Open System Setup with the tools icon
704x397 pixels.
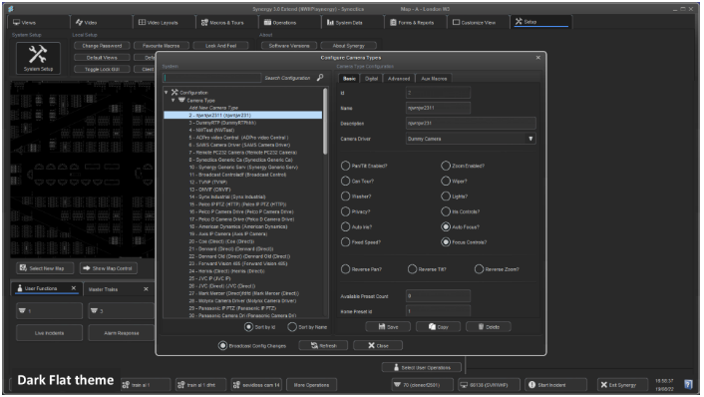(x=38, y=58)
